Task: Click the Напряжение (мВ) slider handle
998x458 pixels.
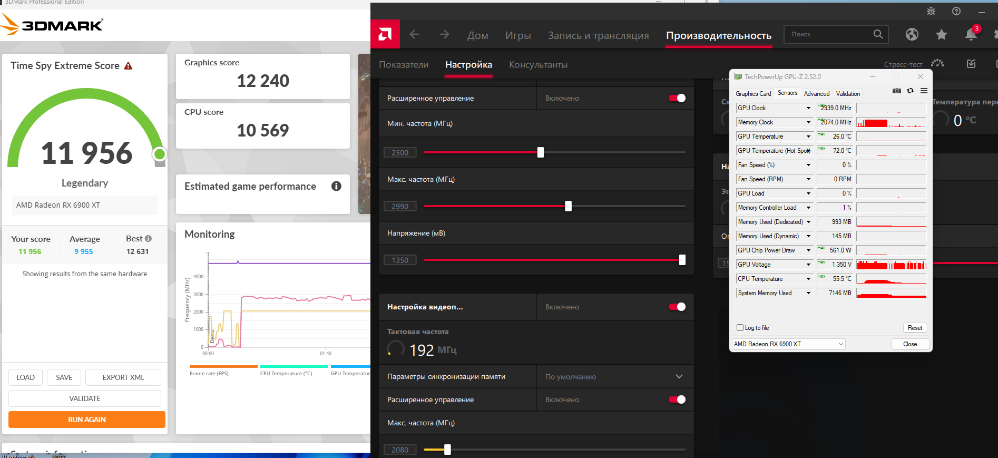Action: (682, 260)
